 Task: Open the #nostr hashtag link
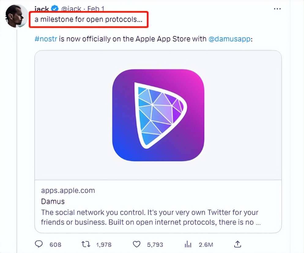46,39
